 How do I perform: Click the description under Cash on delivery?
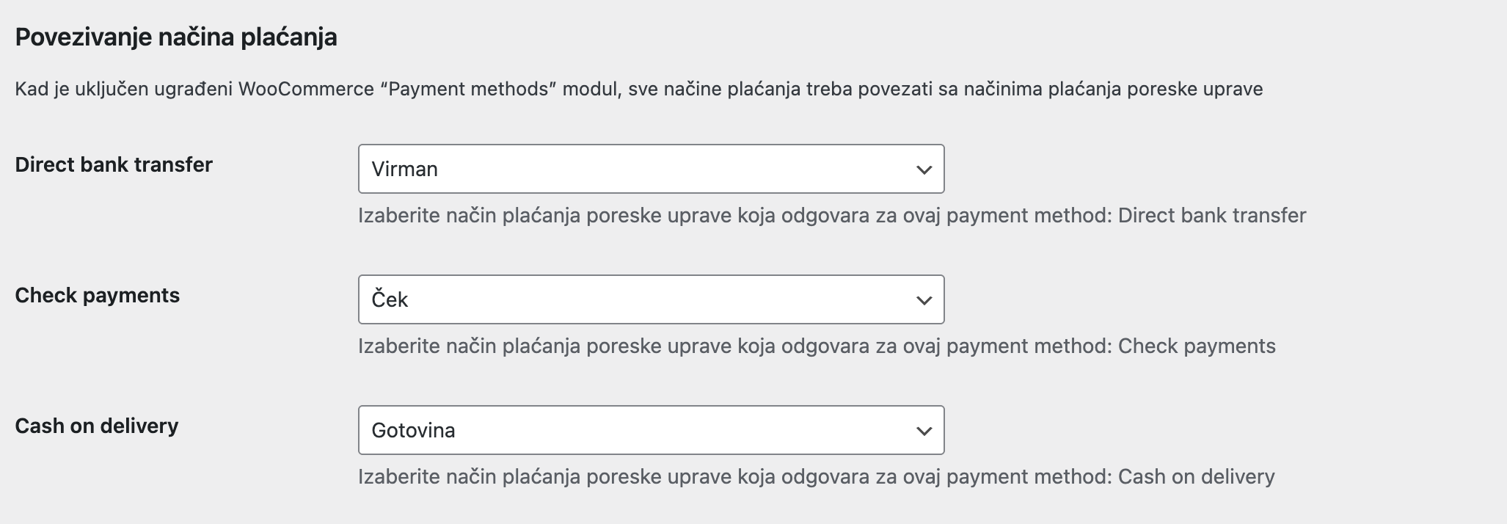(816, 476)
